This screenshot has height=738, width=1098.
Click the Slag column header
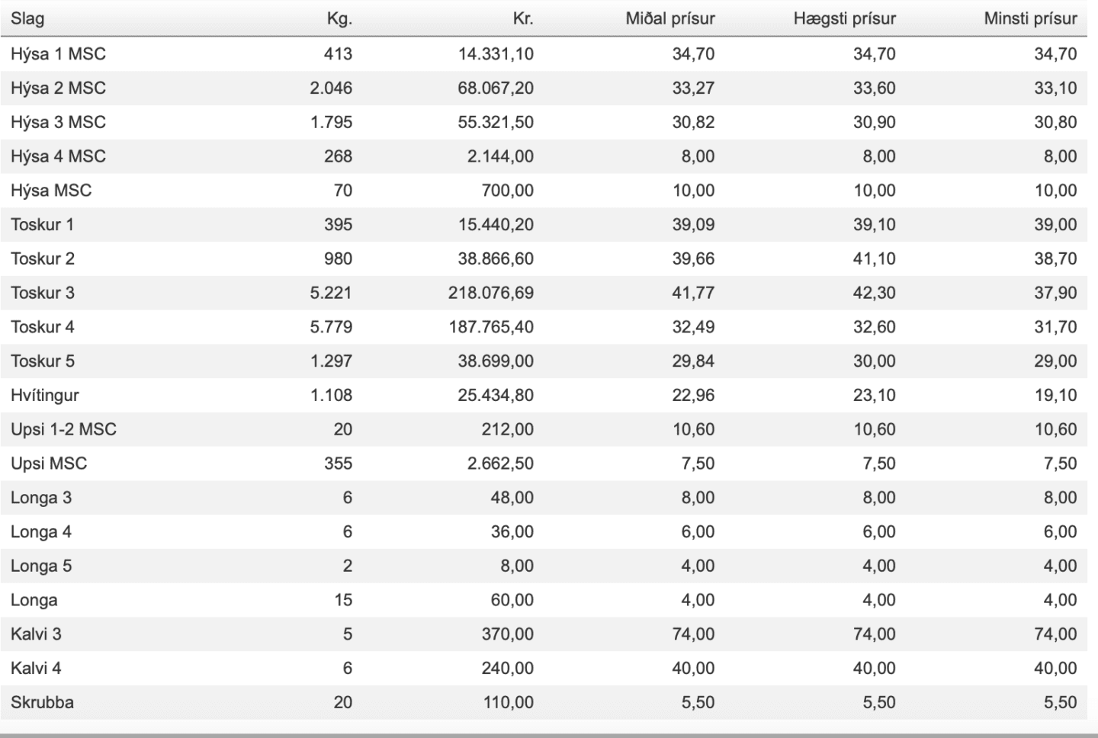[27, 19]
